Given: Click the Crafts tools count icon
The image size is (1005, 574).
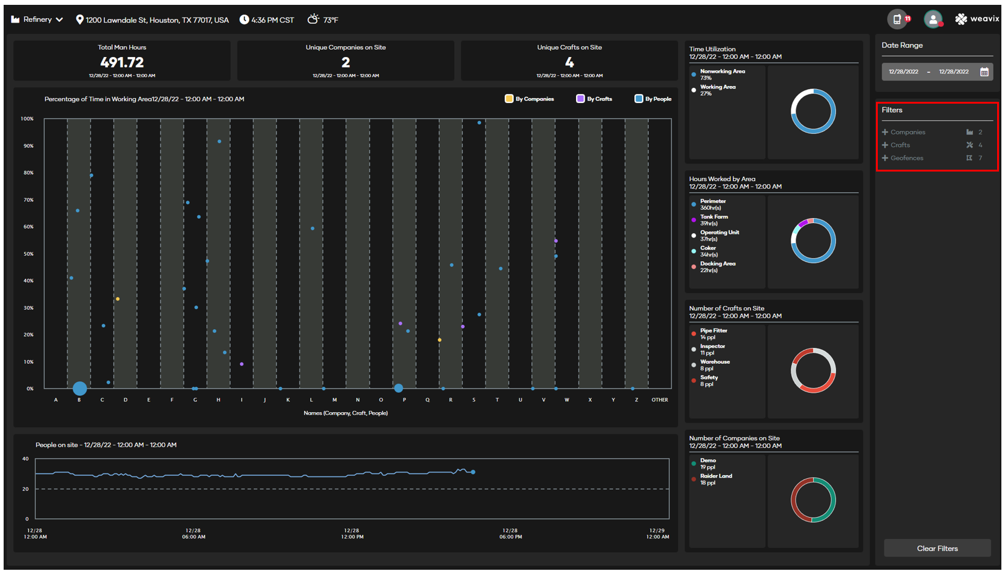Looking at the screenshot, I should pos(970,145).
